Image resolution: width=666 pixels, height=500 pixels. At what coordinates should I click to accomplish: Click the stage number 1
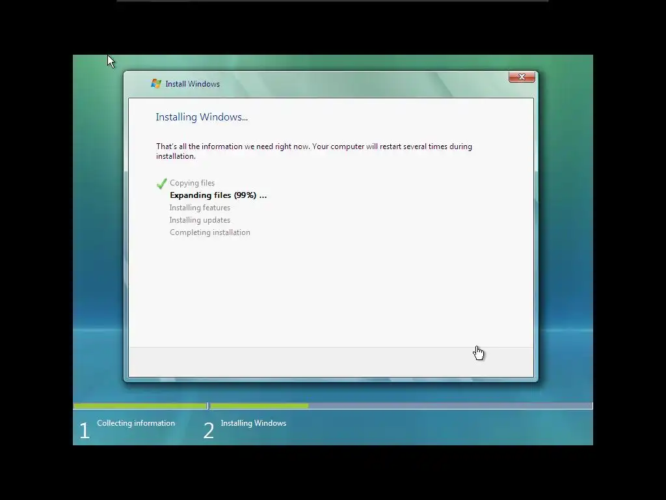click(x=85, y=430)
